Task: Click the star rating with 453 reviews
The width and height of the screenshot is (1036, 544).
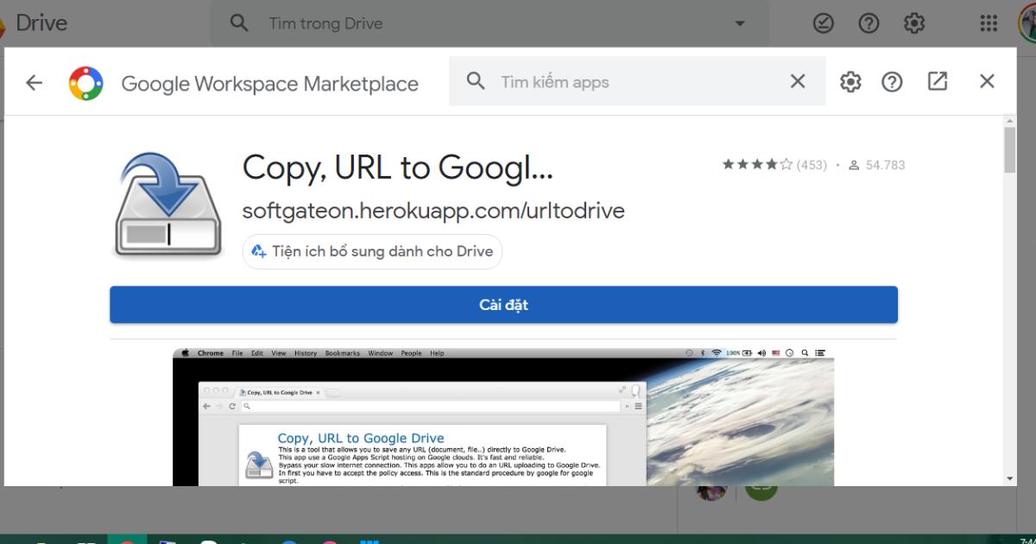Action: tap(774, 165)
